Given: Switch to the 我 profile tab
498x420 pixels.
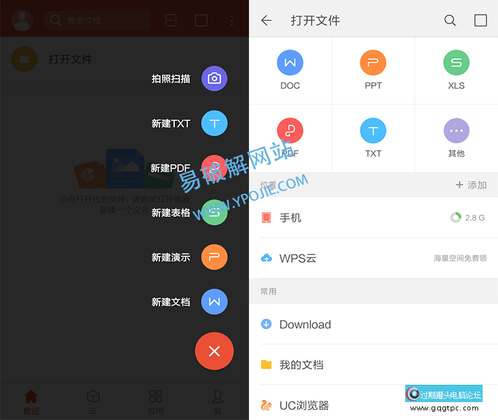Looking at the screenshot, I should pos(218,402).
